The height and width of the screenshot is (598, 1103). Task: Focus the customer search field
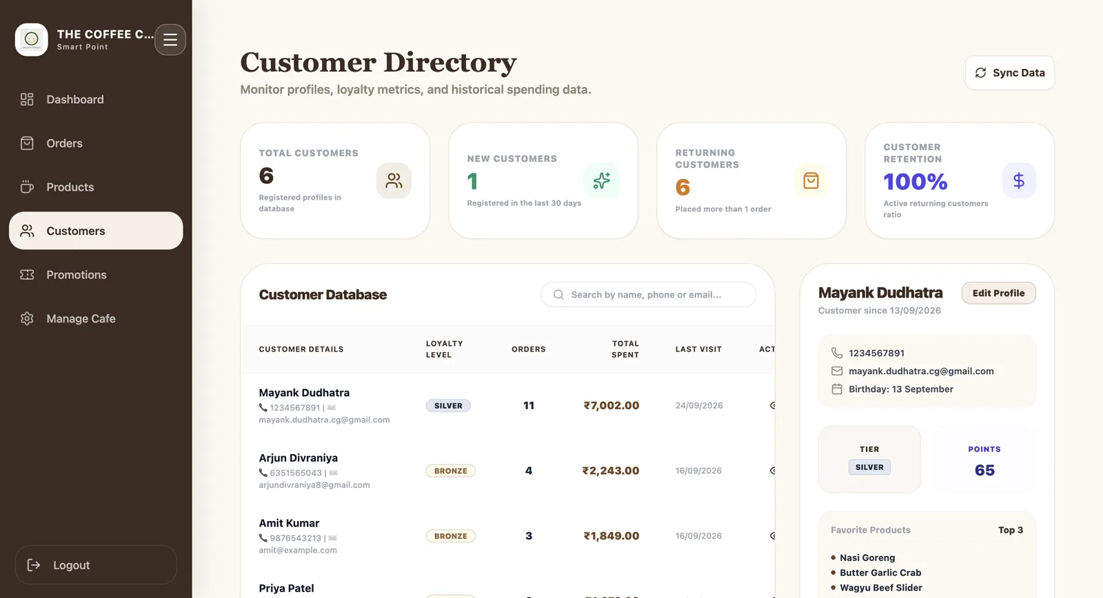(648, 295)
